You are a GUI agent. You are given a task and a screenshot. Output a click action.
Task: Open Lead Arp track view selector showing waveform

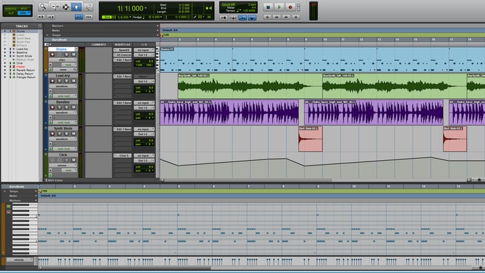click(x=63, y=86)
